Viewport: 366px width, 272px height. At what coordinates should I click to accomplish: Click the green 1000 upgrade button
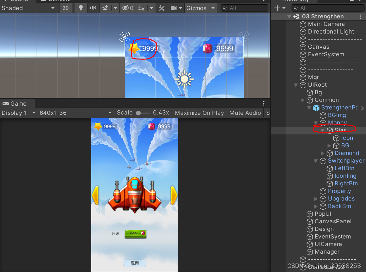tap(136, 234)
